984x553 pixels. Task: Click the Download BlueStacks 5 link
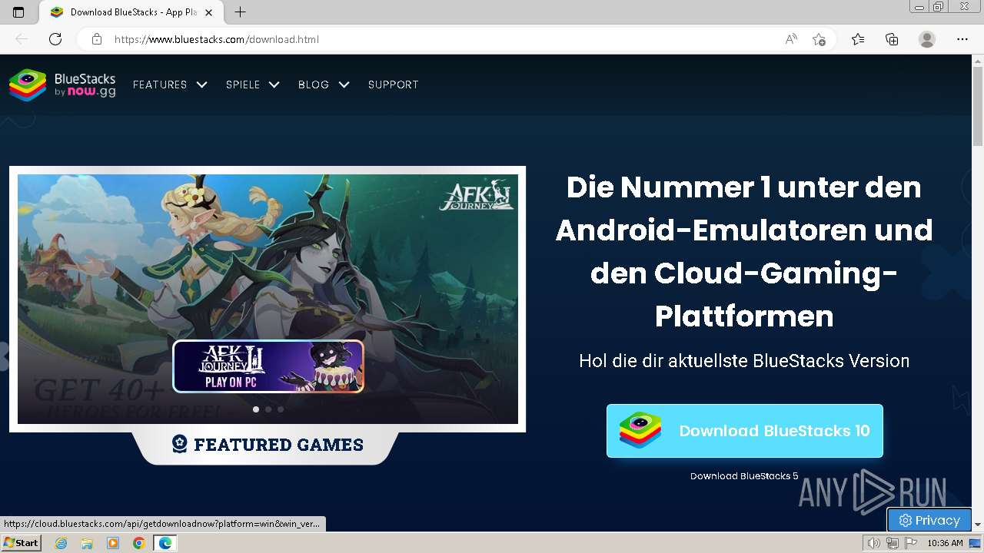click(744, 476)
